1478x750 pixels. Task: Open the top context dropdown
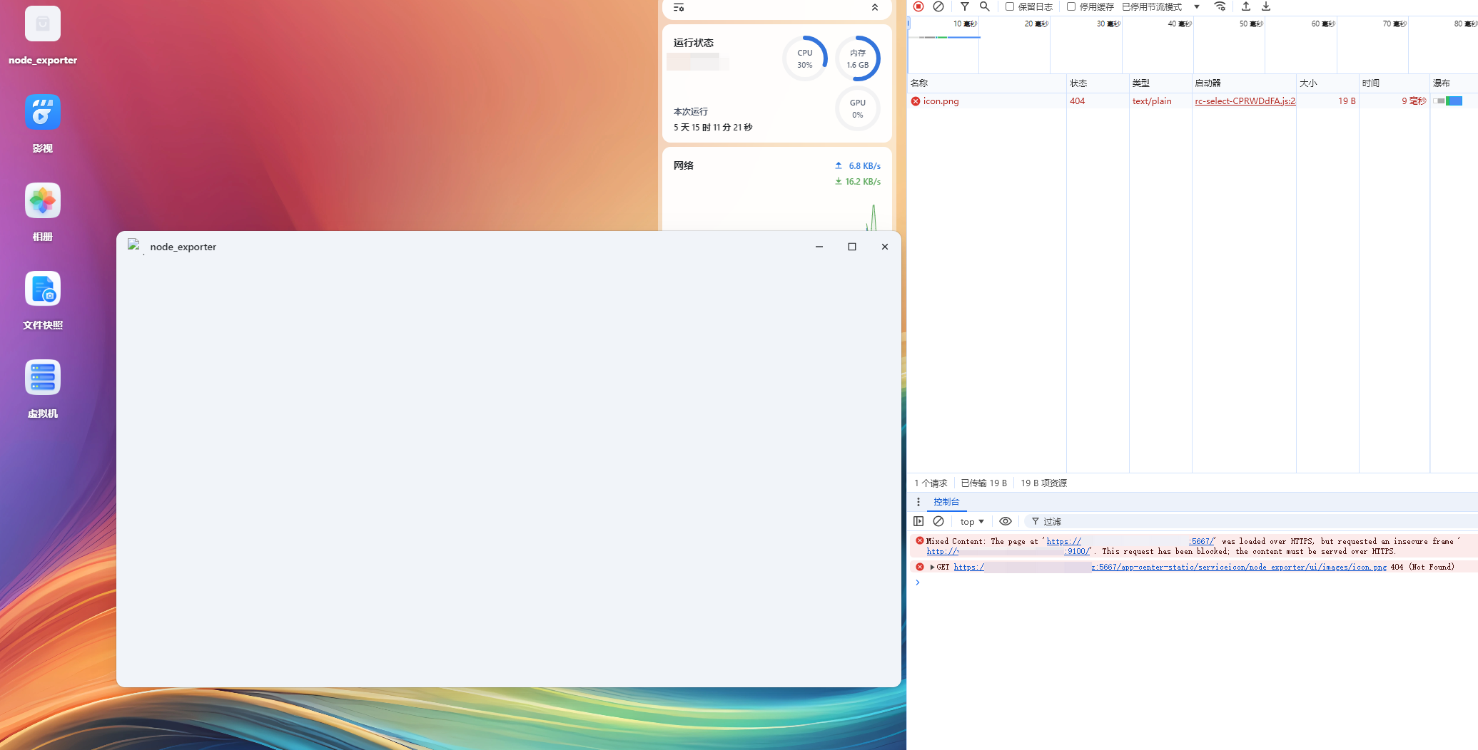pyautogui.click(x=972, y=522)
